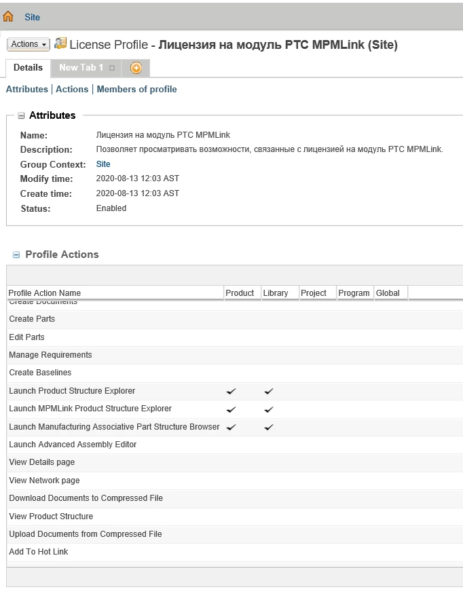
Task: Click the Program column header
Action: pyautogui.click(x=354, y=293)
